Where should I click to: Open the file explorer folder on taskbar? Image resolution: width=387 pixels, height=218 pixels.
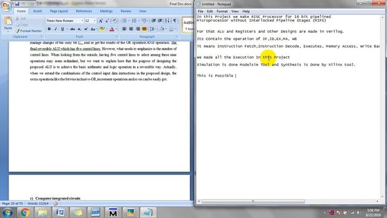43,213
